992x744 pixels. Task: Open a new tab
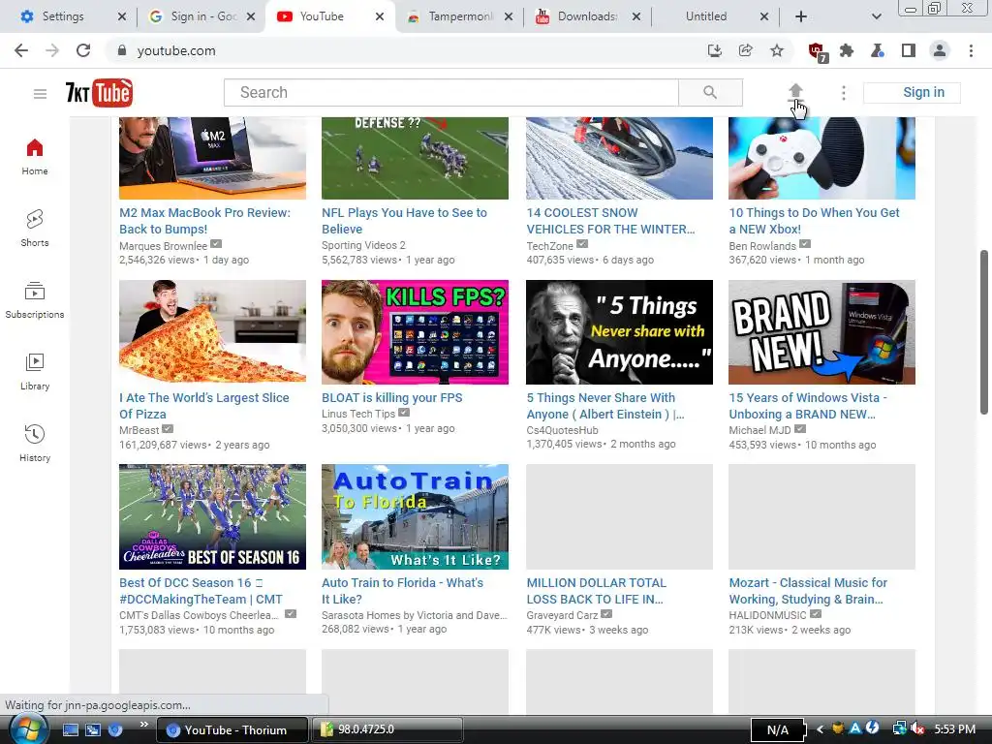pos(801,16)
